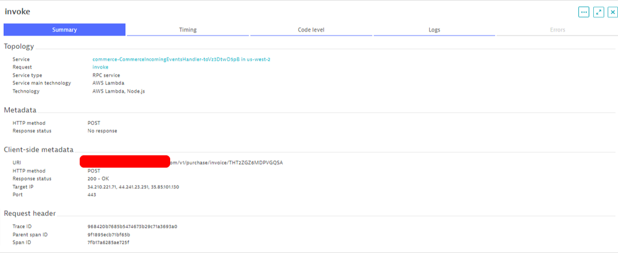The image size is (618, 253).
Task: Switch to the Timing tab
Action: pyautogui.click(x=188, y=30)
